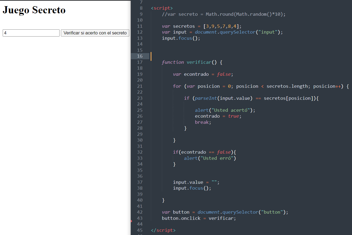Click 'econtrado = true;' on line 26
This screenshot has height=235, width=352.
[218, 116]
